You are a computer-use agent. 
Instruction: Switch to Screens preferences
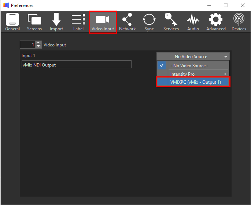click(x=34, y=22)
